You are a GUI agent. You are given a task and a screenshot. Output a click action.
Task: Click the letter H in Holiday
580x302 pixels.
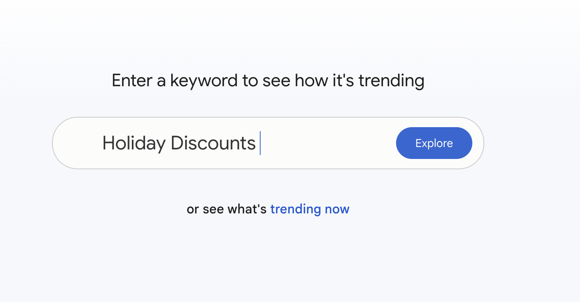click(x=108, y=143)
